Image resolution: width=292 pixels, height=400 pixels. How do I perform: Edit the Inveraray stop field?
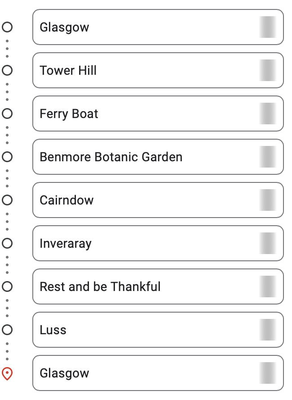tap(158, 243)
